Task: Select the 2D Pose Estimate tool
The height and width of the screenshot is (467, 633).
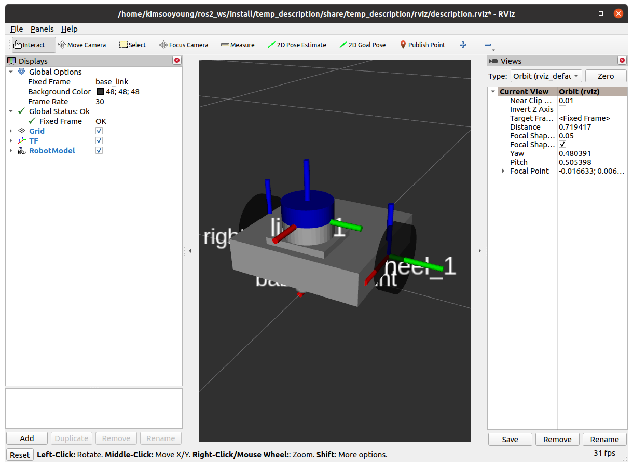Action: click(x=297, y=45)
